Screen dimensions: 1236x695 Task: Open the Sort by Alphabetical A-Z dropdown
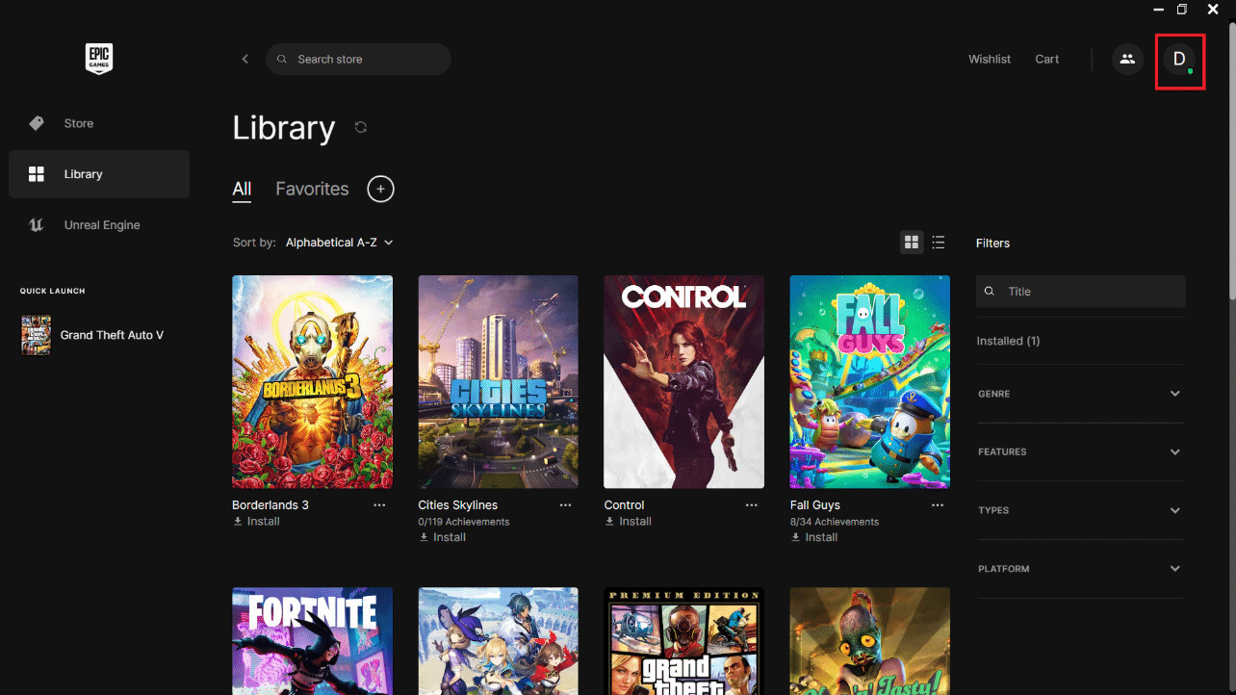pyautogui.click(x=339, y=243)
